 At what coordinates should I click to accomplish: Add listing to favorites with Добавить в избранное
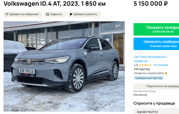(x=23, y=14)
